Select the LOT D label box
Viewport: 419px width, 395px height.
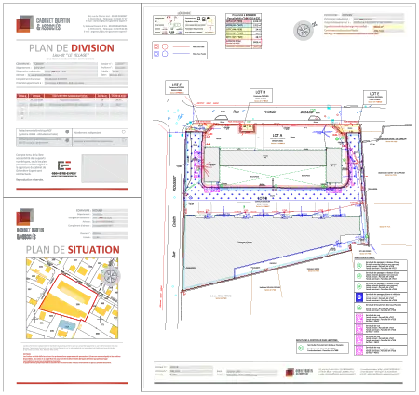pos(261,96)
